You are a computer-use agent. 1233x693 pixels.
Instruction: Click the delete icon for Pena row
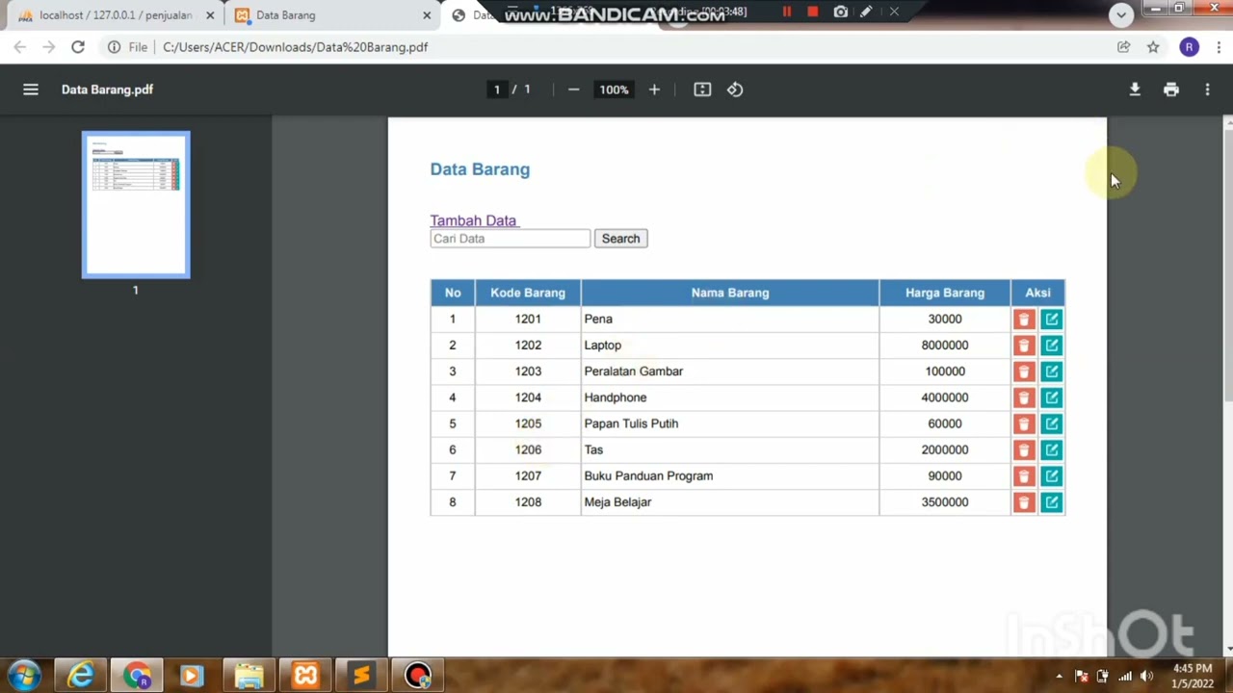(1024, 320)
